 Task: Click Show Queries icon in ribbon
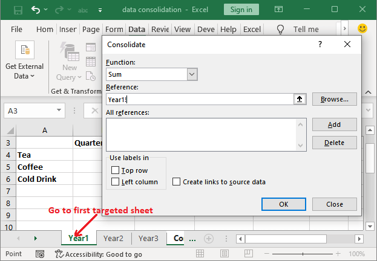[91, 47]
